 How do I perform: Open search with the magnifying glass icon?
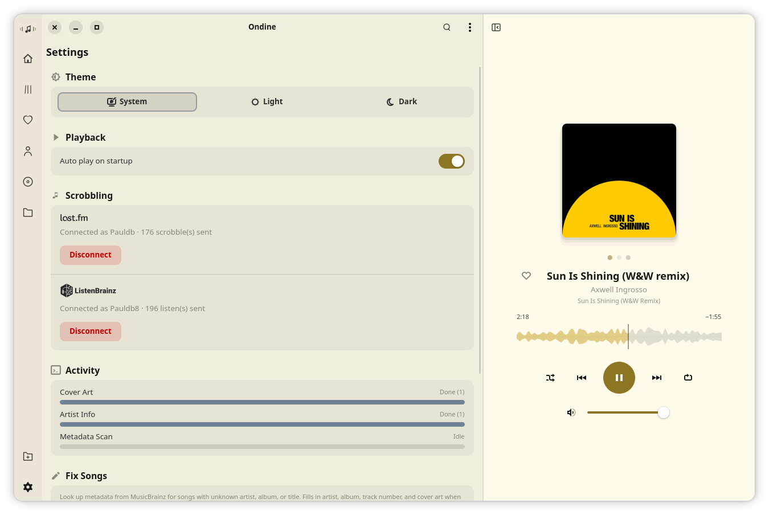tap(447, 27)
